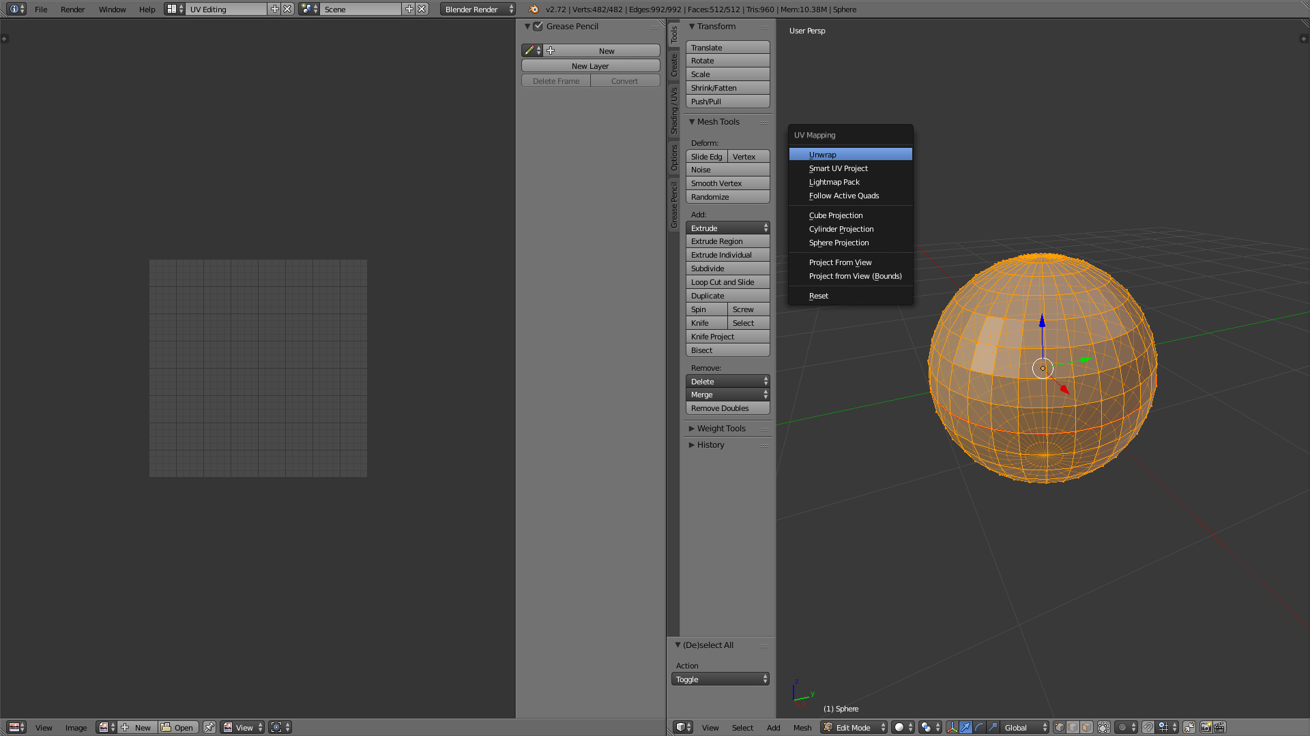The image size is (1310, 736).
Task: Switch to the Shading / UVs tab
Action: (x=674, y=111)
